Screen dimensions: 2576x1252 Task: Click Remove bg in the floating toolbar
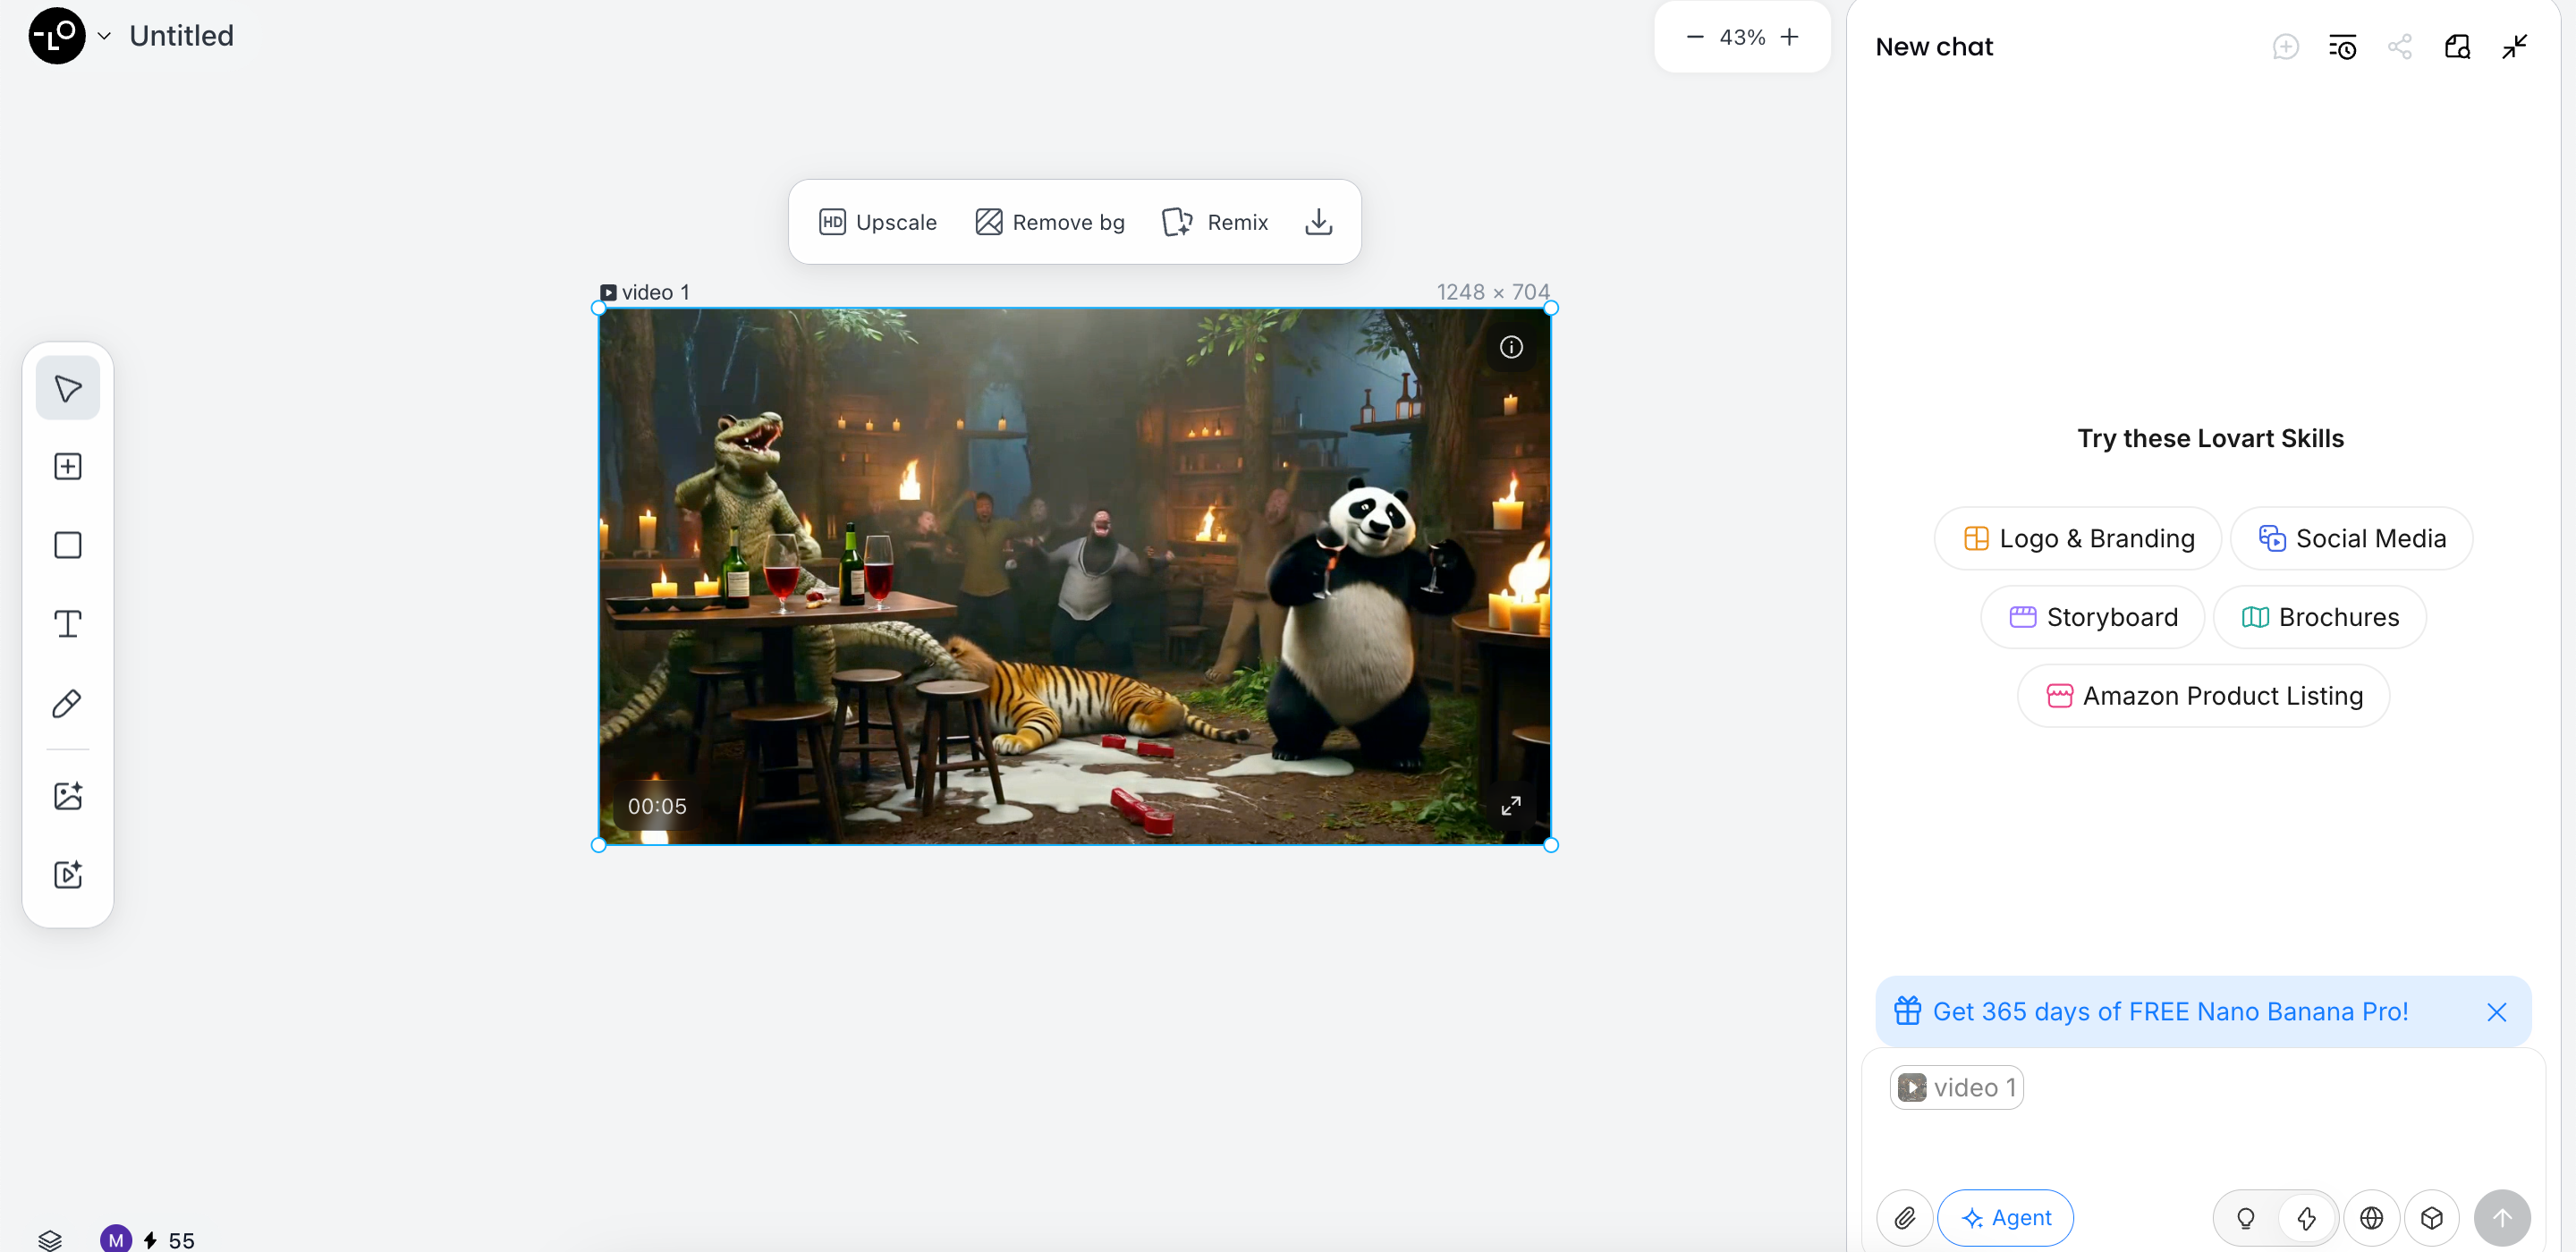click(1049, 221)
